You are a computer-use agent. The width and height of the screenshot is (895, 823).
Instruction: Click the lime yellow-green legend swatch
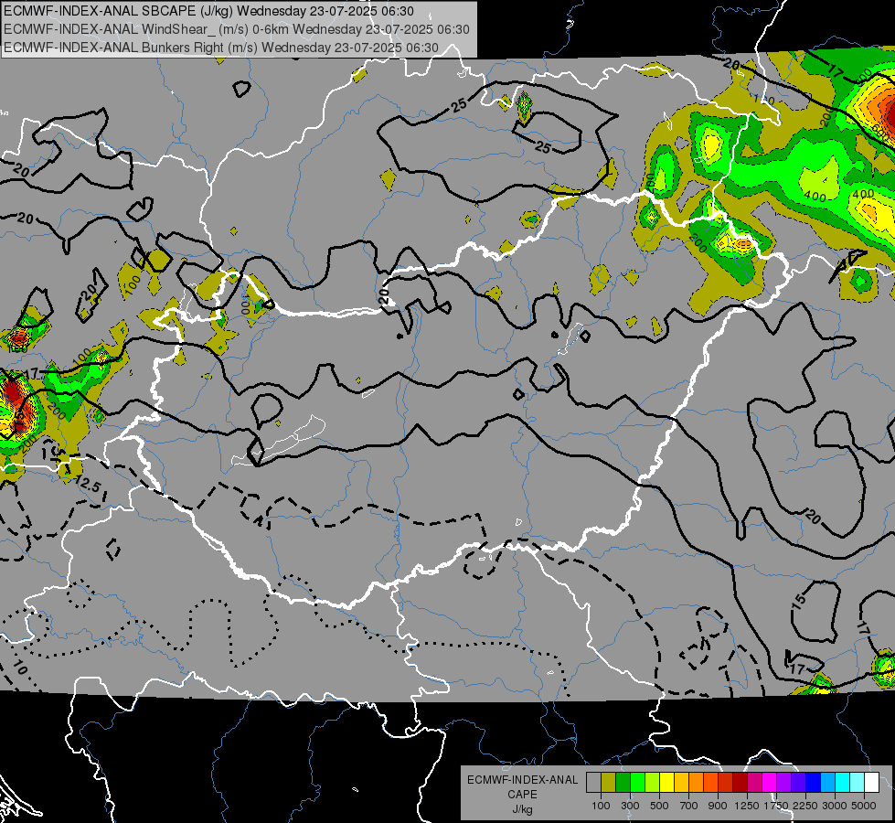pyautogui.click(x=653, y=783)
